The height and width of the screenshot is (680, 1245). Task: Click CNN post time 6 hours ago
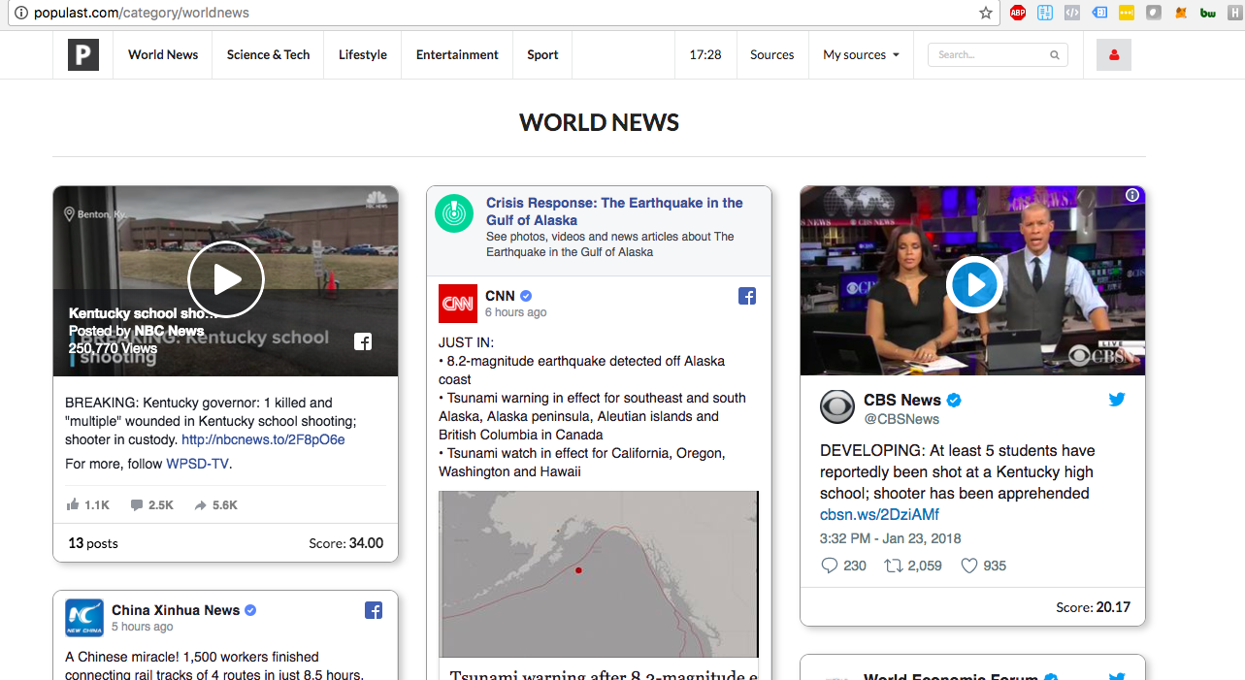pyautogui.click(x=515, y=312)
